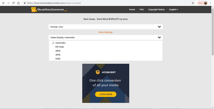Click the file name Kent Jones title
Viewport: 214px width, 109px height.
[x=106, y=19]
